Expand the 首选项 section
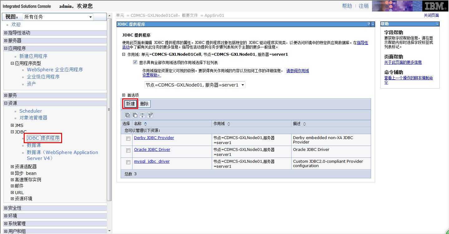449x234 pixels. coord(123,95)
